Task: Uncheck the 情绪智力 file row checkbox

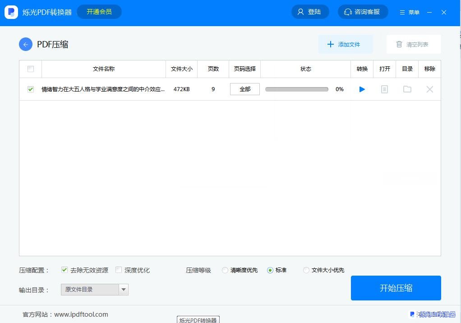Action: click(31, 89)
